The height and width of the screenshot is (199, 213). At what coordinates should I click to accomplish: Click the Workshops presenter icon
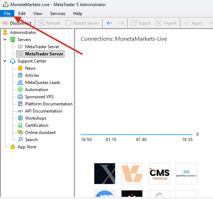coord(20,118)
